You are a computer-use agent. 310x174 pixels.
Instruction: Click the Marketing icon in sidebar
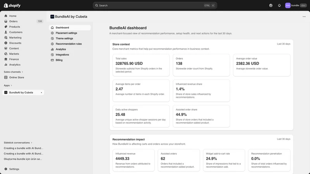(x=6, y=38)
